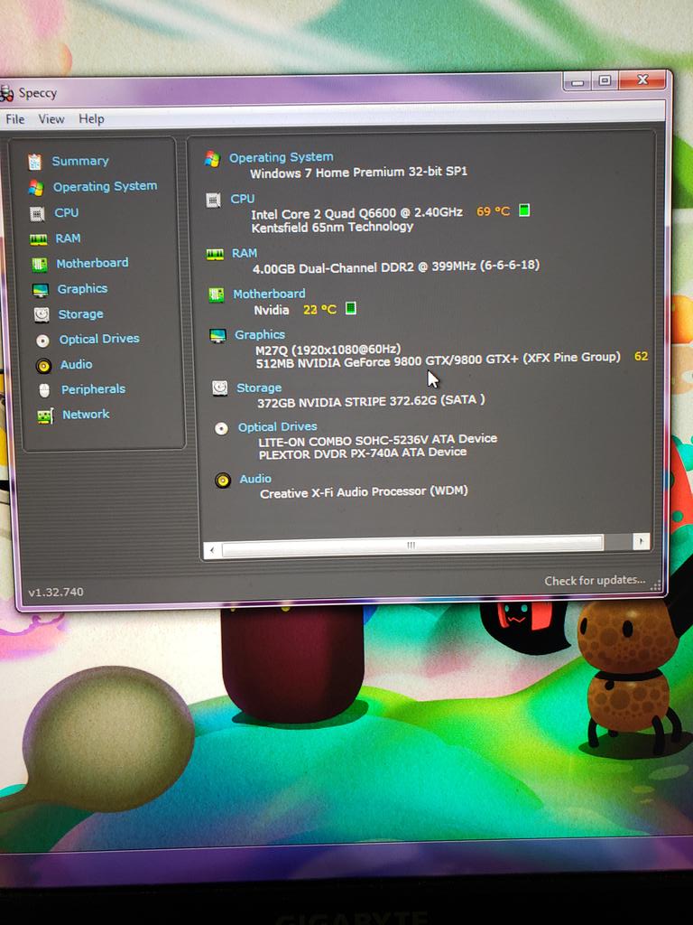Click version number v1.32.740 in status bar
This screenshot has width=693, height=925.
click(56, 592)
